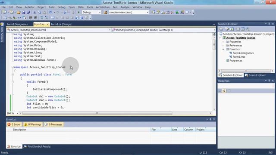Open the onectarmeaaccess() find combo box
The image size is (276, 155).
click(x=147, y=12)
